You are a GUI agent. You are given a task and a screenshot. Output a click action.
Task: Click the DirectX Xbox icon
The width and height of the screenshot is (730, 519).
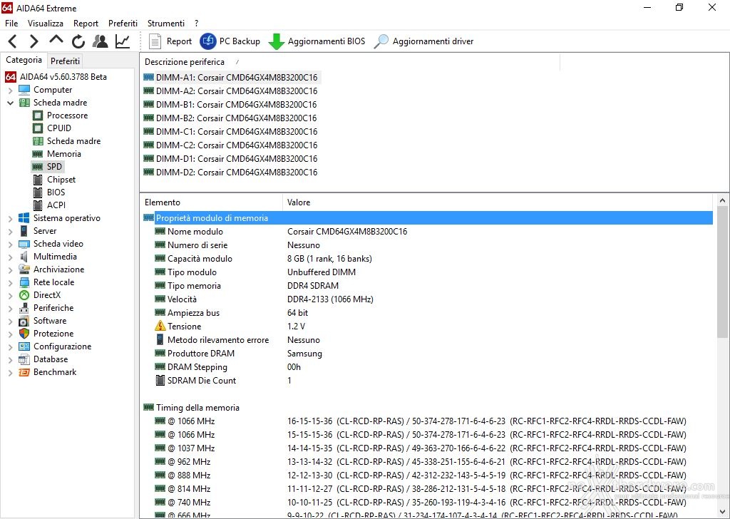tap(24, 295)
